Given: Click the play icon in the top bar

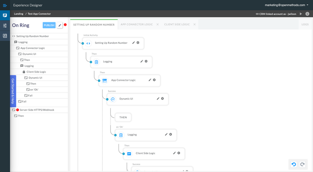Looking at the screenshot, I should (300, 14).
